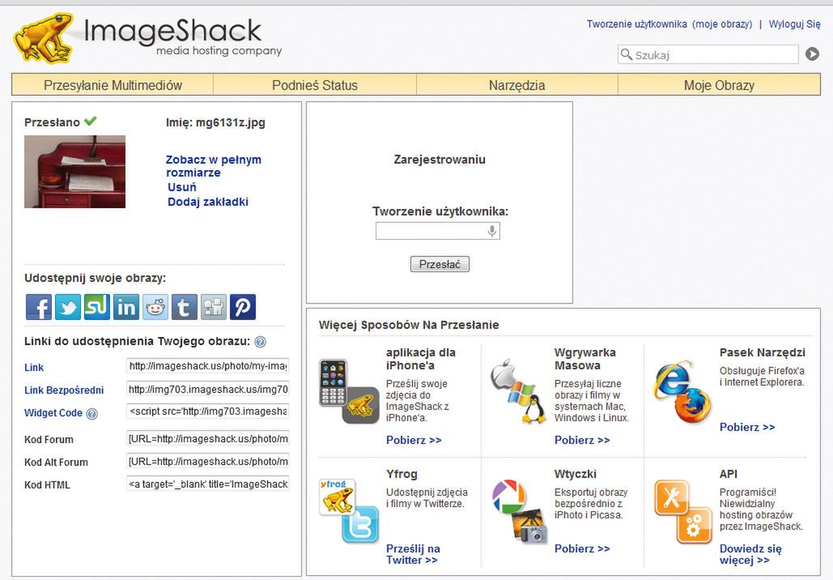Click the microphone icon in username field
Viewport: 833px width, 580px height.
click(x=491, y=232)
